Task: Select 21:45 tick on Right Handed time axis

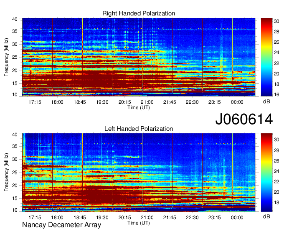Action: tap(170, 102)
